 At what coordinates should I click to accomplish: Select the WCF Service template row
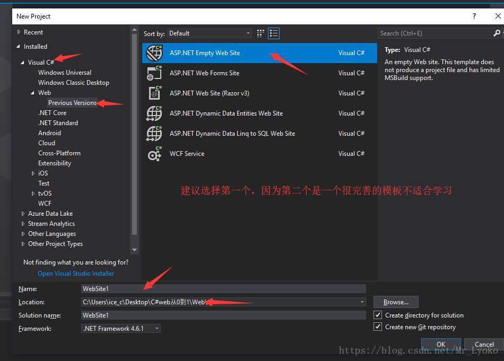(259, 154)
